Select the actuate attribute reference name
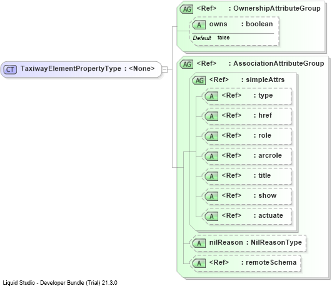Viewport: 332px width, 286px height. [271, 215]
